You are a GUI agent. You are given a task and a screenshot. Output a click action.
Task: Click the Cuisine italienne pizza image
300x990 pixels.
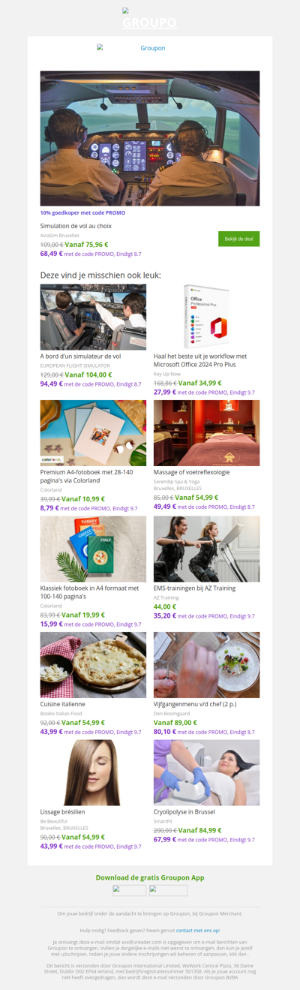click(x=94, y=665)
